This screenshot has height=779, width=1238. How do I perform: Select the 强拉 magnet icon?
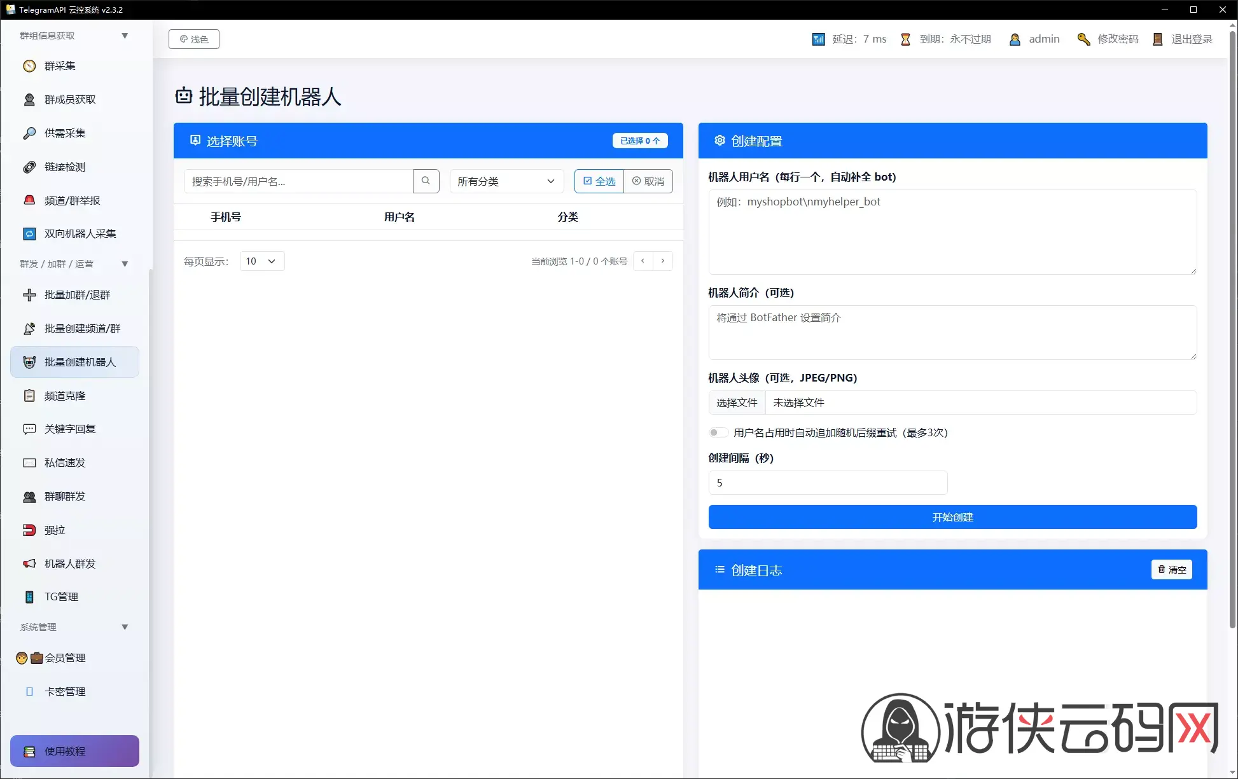click(x=29, y=530)
